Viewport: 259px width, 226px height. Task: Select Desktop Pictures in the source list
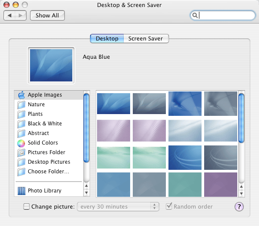click(49, 162)
